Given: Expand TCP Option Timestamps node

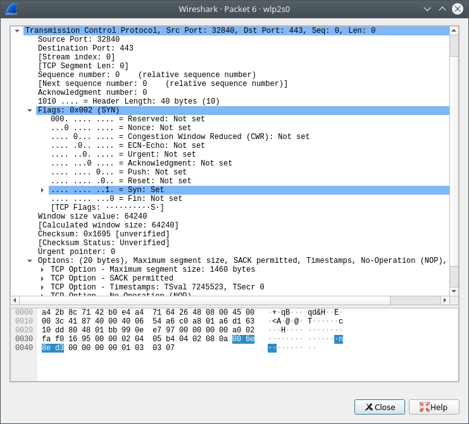Looking at the screenshot, I should point(42,288).
